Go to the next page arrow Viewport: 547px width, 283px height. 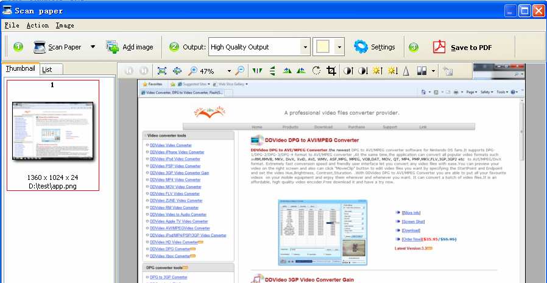pos(144,71)
